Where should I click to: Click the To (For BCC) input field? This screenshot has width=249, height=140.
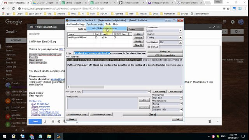coord(170,47)
